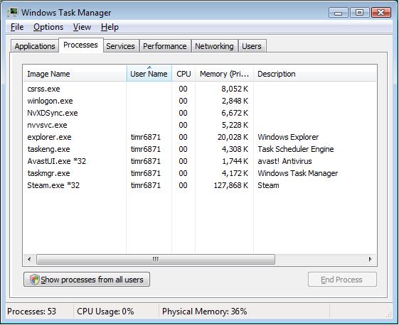Select the taskeng.exe process
The width and height of the screenshot is (399, 325).
(x=200, y=149)
